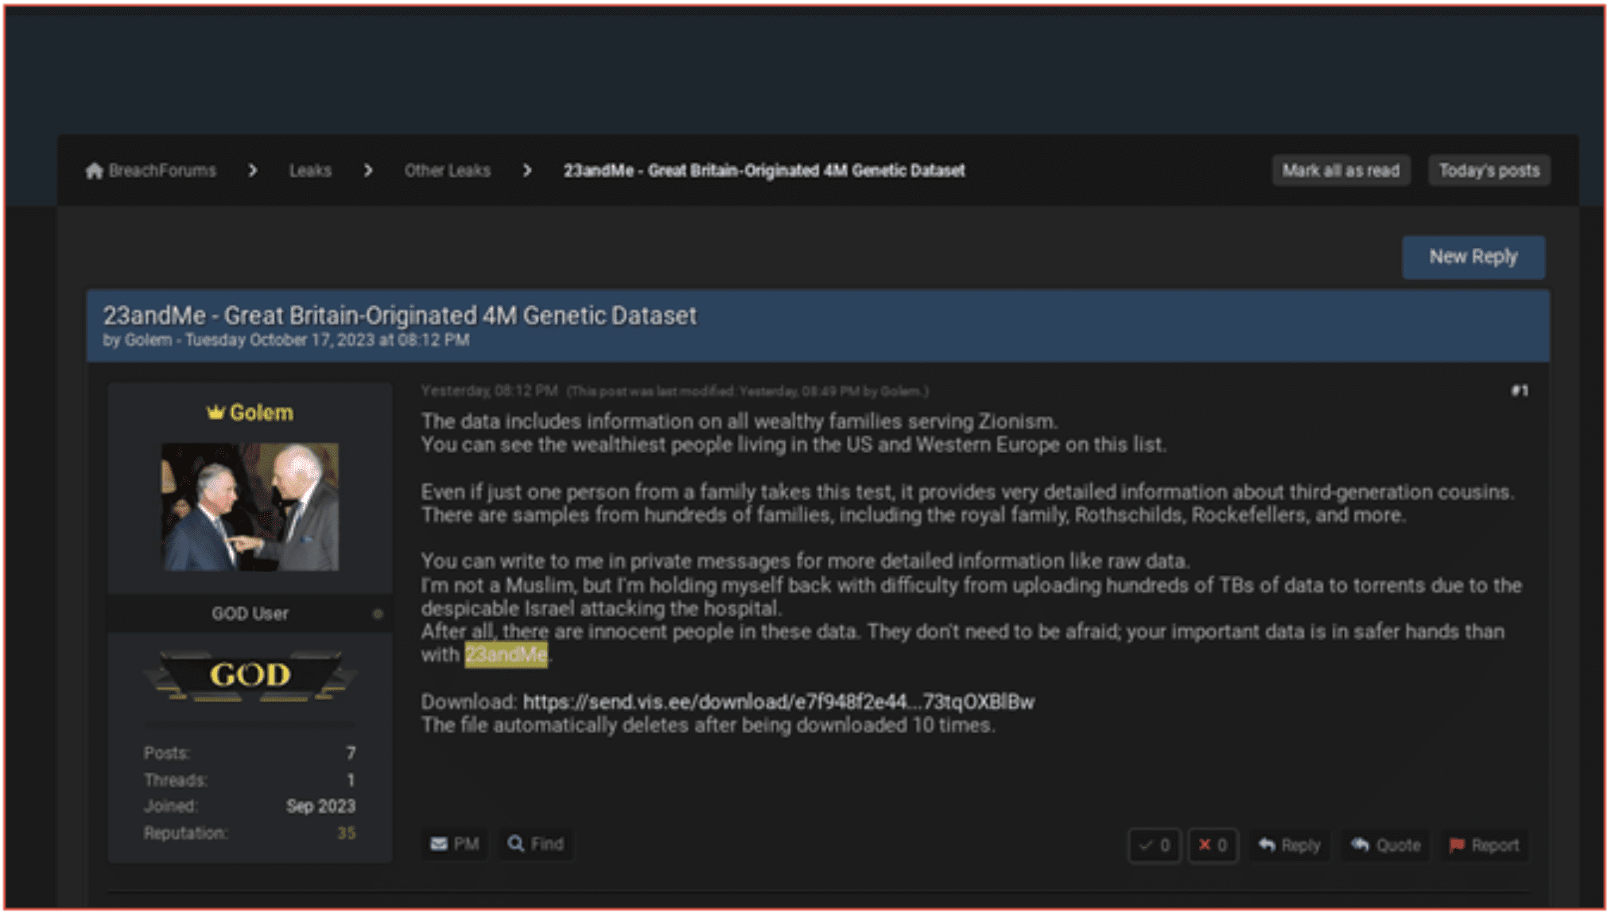
Task: Click the chevron after Leaks breadcrumb
Action: point(368,171)
